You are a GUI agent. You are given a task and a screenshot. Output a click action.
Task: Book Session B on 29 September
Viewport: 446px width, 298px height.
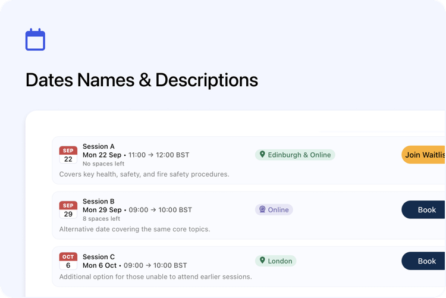coord(426,210)
